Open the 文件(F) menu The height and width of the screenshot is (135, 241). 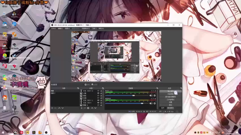click(x=54, y=28)
